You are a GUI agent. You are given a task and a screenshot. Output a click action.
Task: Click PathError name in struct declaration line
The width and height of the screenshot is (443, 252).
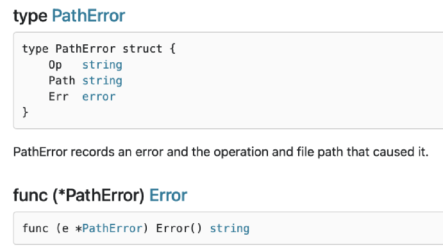point(85,49)
